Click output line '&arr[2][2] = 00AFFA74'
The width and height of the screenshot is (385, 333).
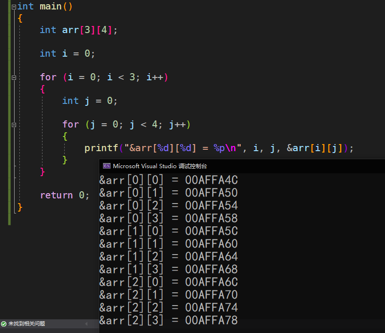[x=169, y=307]
